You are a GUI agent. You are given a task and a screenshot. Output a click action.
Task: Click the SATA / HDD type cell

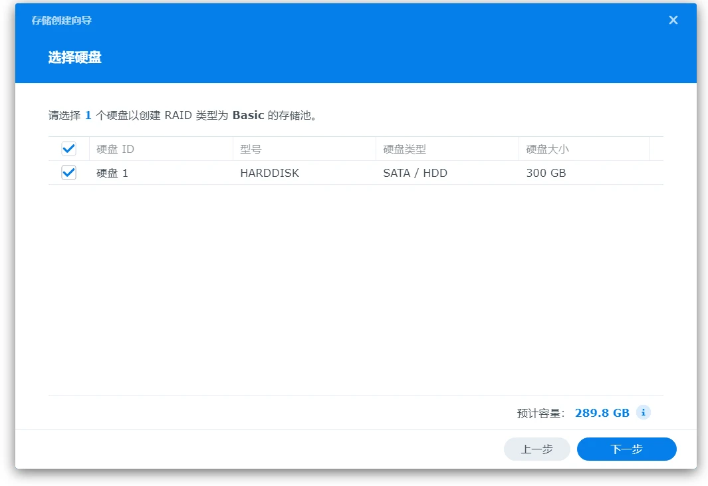tap(415, 173)
